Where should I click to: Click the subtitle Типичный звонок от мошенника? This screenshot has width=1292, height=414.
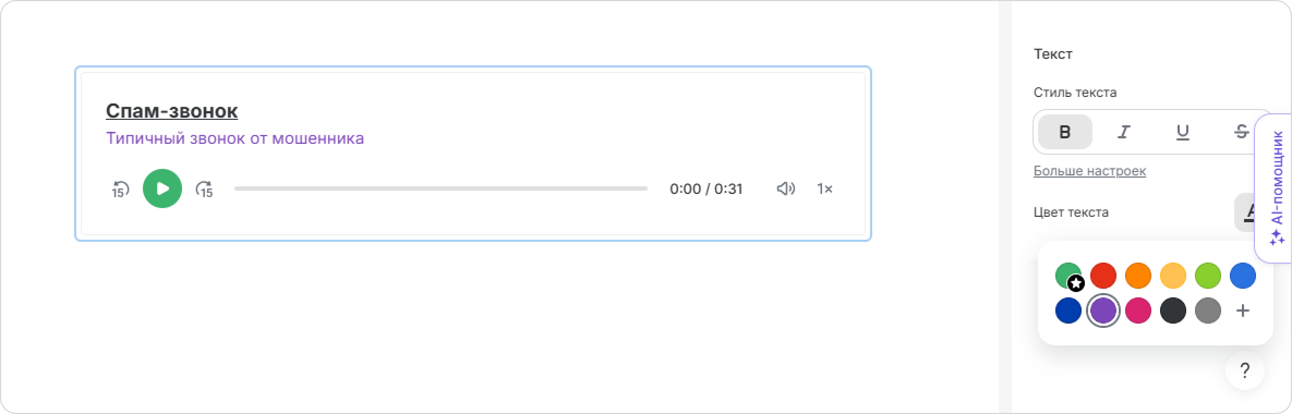click(235, 138)
